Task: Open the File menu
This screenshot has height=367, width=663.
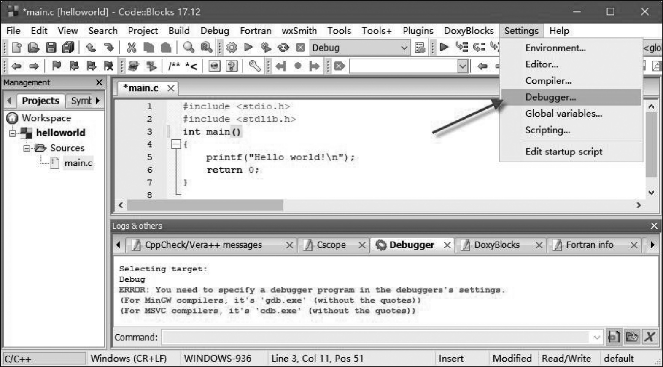Action: [13, 31]
